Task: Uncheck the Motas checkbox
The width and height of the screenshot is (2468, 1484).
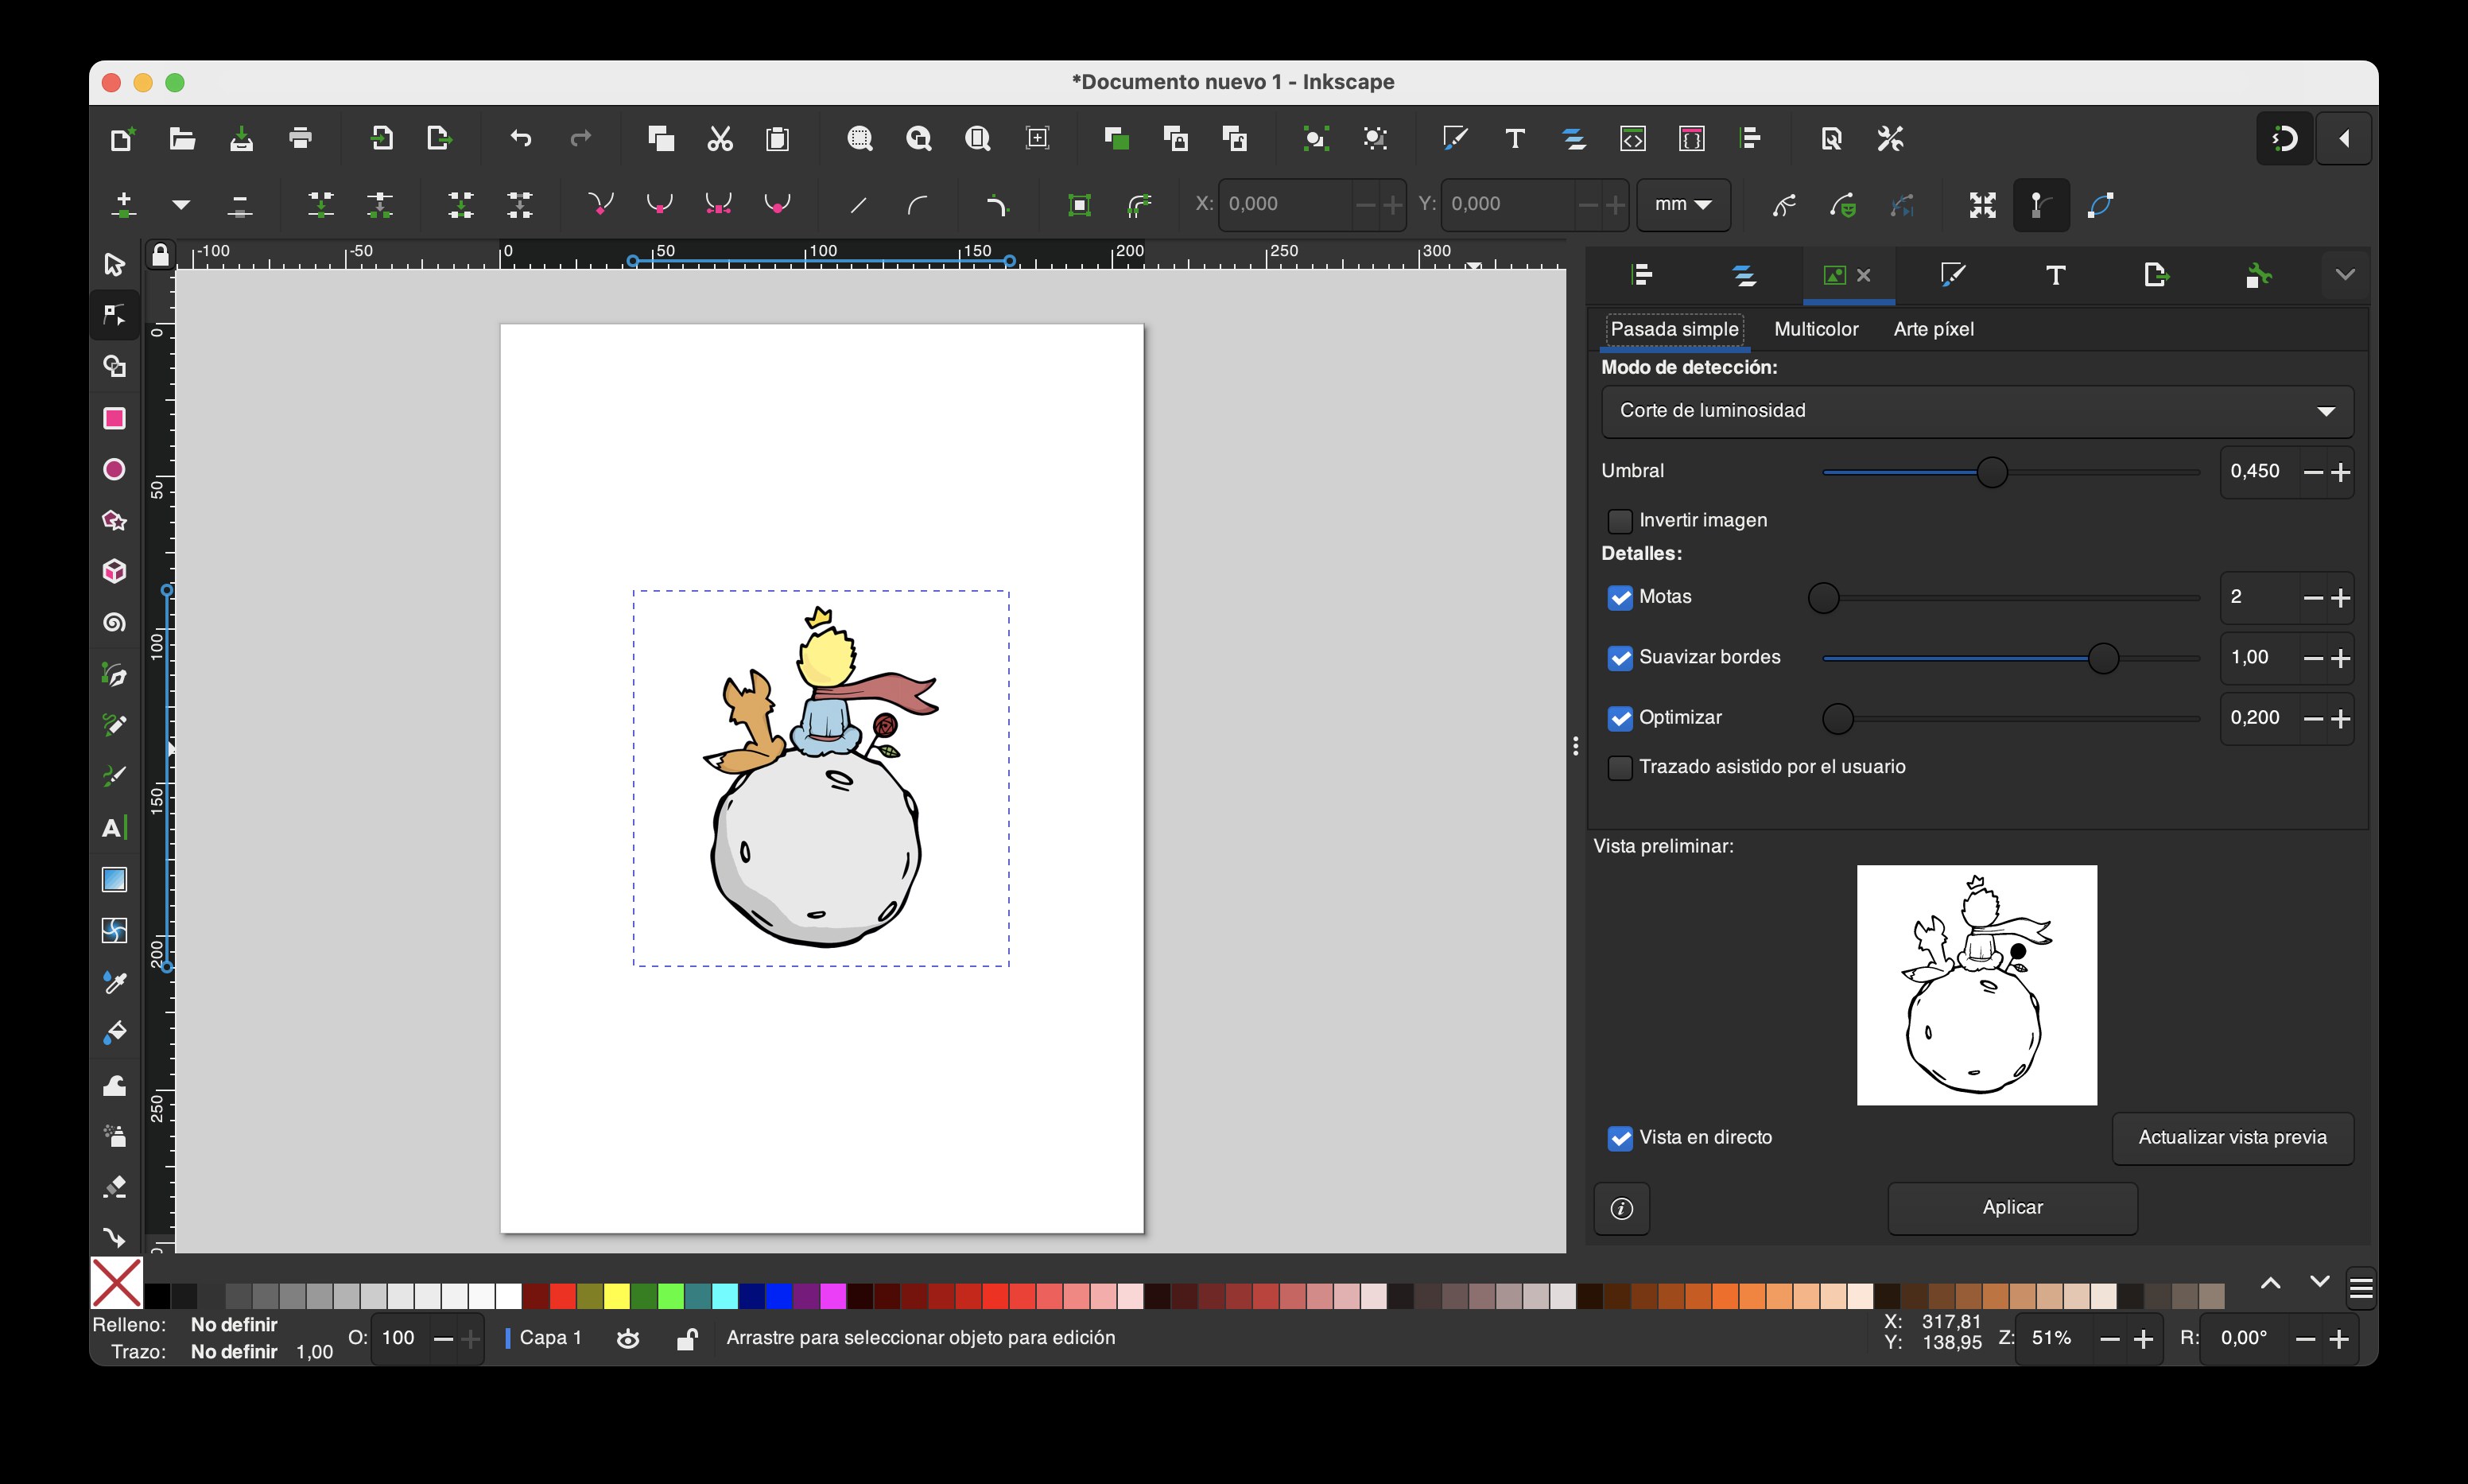Action: [1620, 597]
